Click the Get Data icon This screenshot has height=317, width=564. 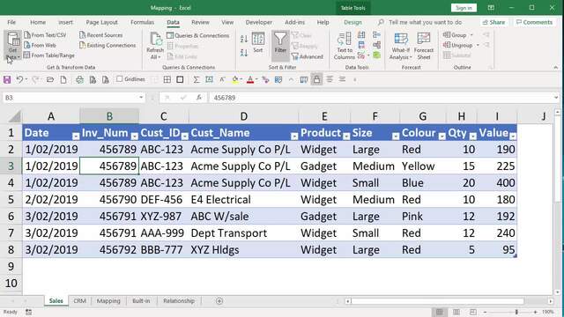13,46
